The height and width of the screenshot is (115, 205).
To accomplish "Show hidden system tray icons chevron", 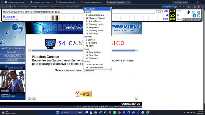I will 184,112.
